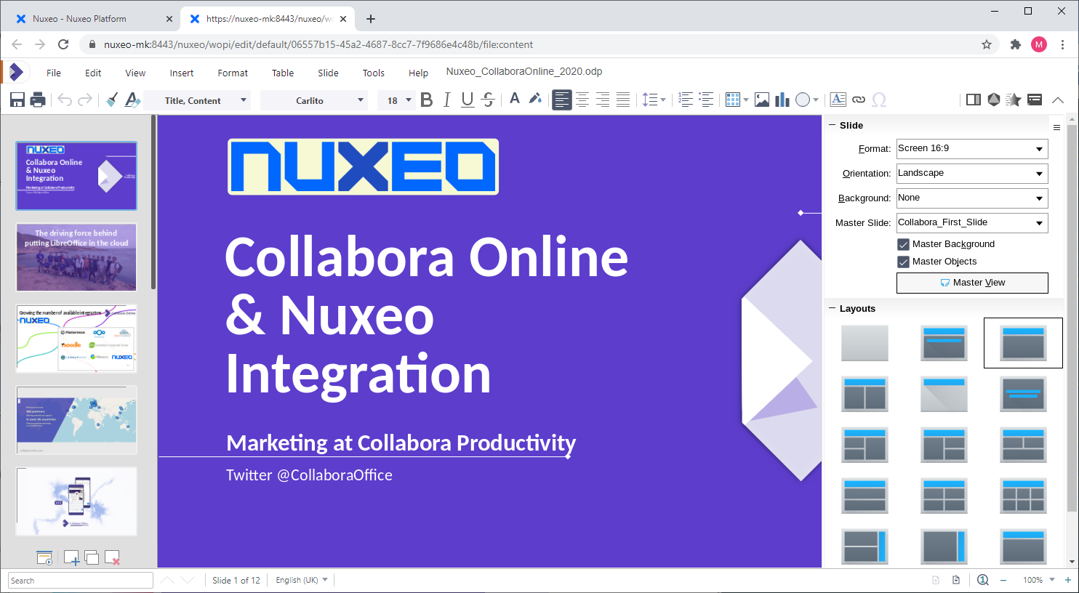Click the Reset zoom magnifier icon
Image resolution: width=1079 pixels, height=593 pixels.
click(x=983, y=580)
